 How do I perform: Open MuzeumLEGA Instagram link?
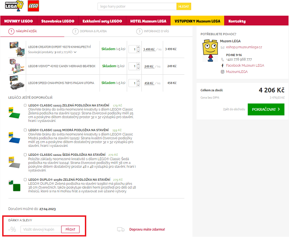(237, 72)
